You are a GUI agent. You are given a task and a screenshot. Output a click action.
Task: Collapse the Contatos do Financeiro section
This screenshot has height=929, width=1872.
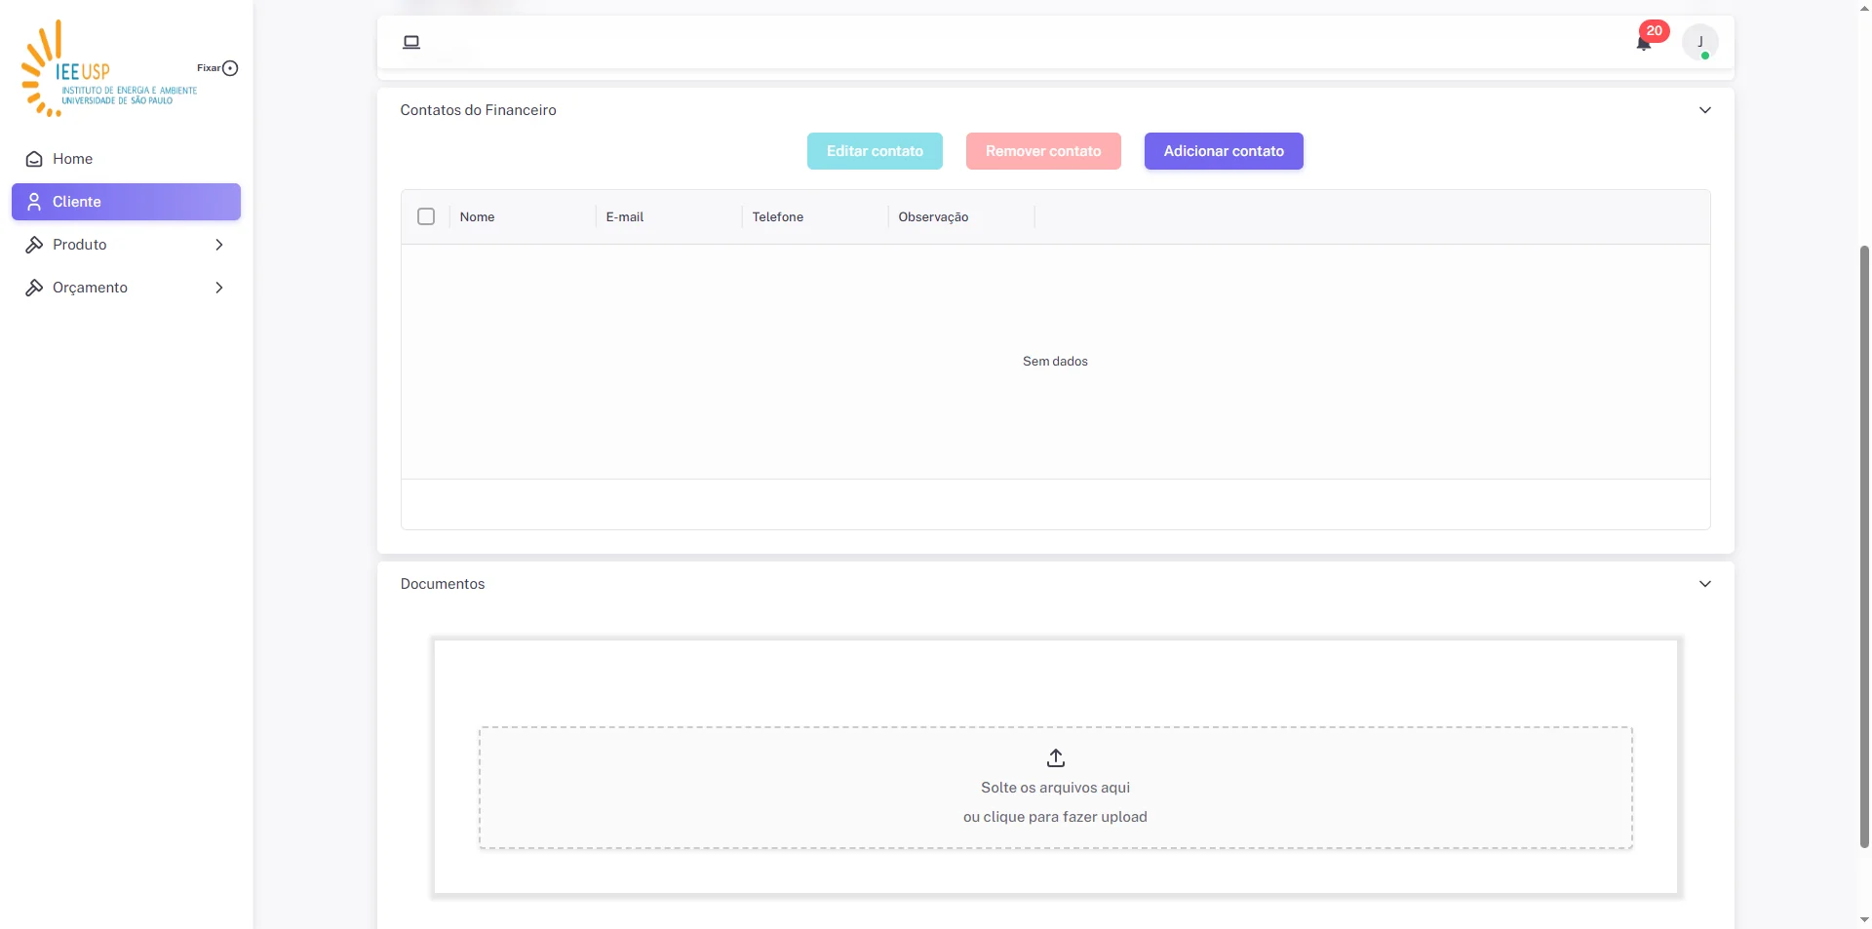pos(1704,110)
